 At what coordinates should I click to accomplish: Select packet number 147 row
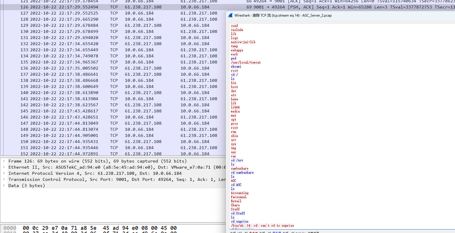point(113,123)
